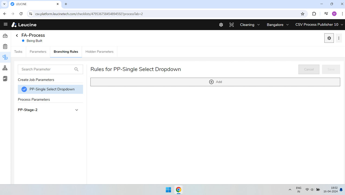Open the hierarchy tree icon in the sidebar
This screenshot has width=345, height=195.
(x=5, y=68)
